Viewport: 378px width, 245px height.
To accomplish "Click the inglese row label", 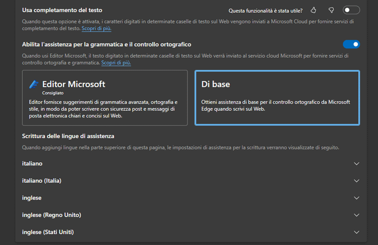I will 32,198.
